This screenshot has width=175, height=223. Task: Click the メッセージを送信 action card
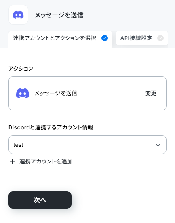click(x=87, y=93)
